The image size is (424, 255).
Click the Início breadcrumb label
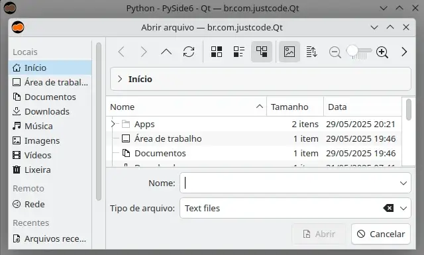tap(140, 79)
